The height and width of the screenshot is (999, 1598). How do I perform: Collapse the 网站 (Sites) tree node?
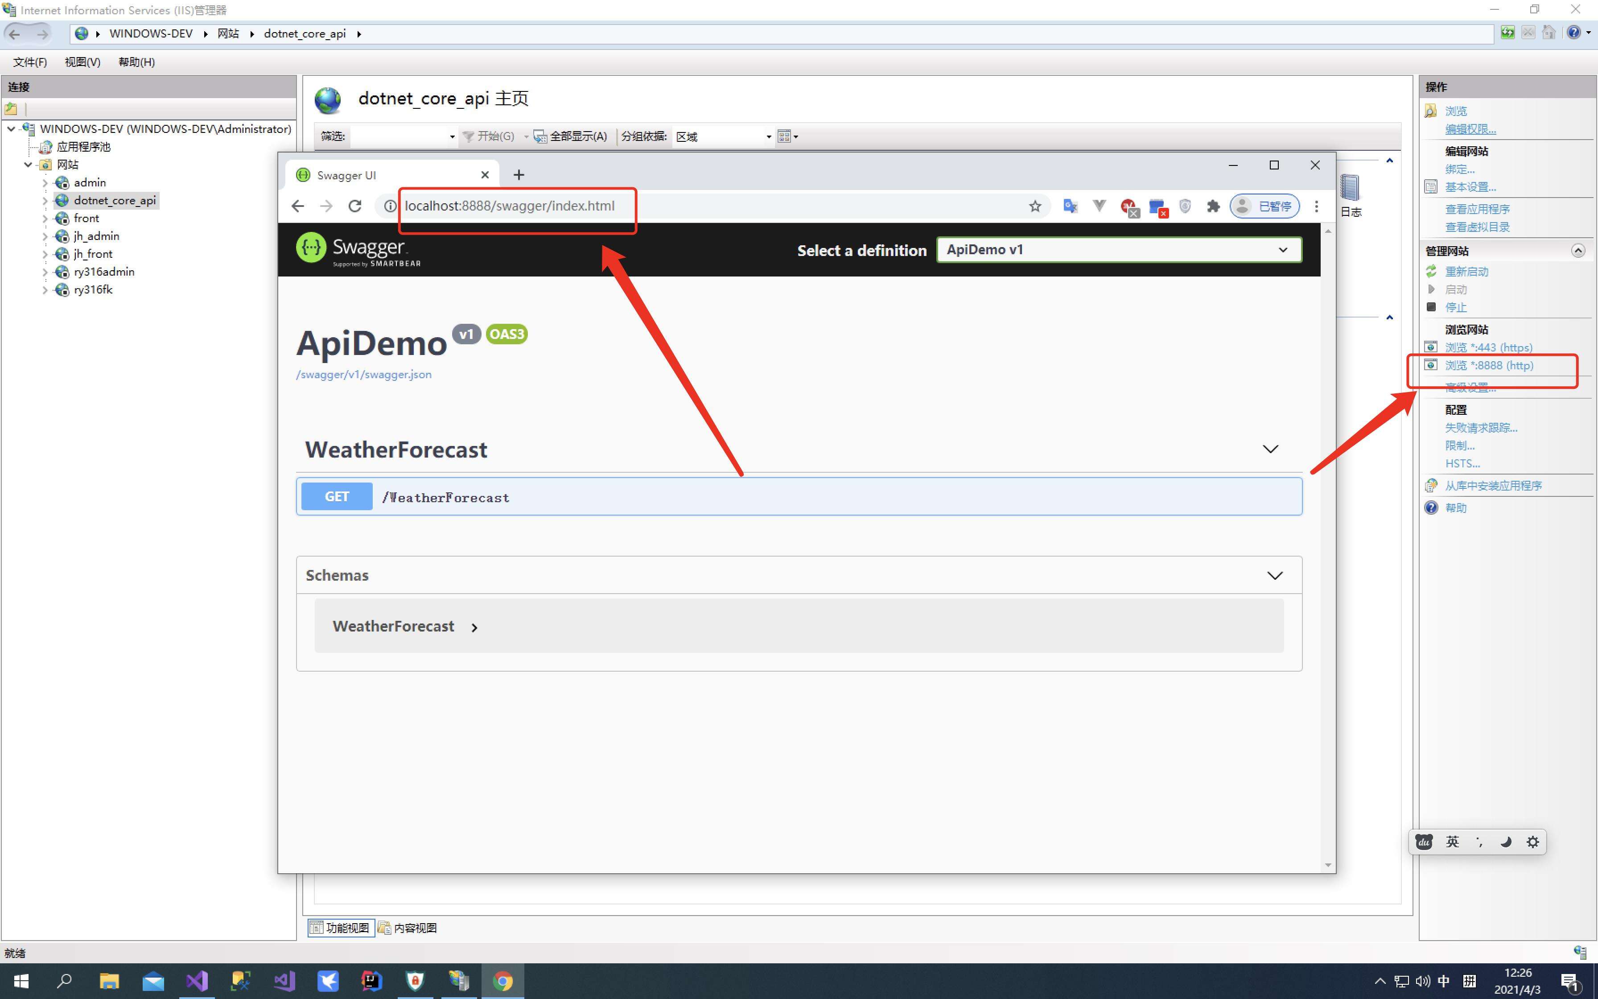coord(28,165)
